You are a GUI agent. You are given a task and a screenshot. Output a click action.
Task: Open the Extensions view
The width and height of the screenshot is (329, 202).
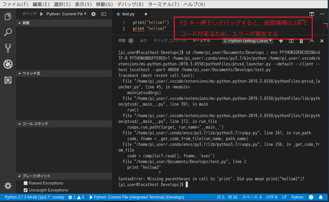pos(8,80)
